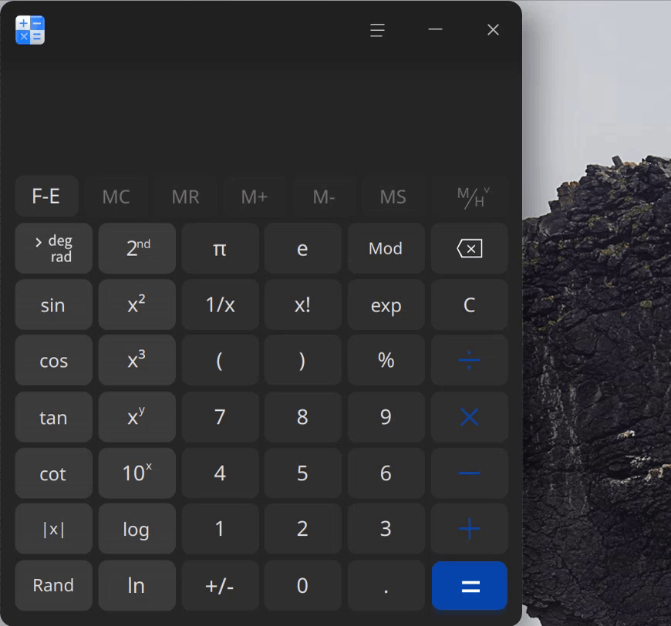Click the exp button

click(386, 305)
